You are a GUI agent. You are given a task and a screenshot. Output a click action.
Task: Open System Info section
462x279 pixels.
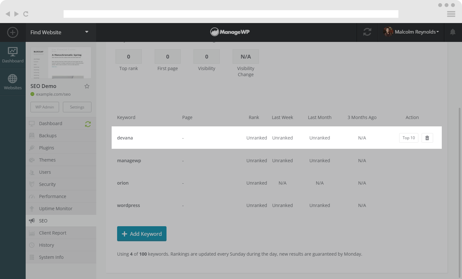[x=61, y=257]
